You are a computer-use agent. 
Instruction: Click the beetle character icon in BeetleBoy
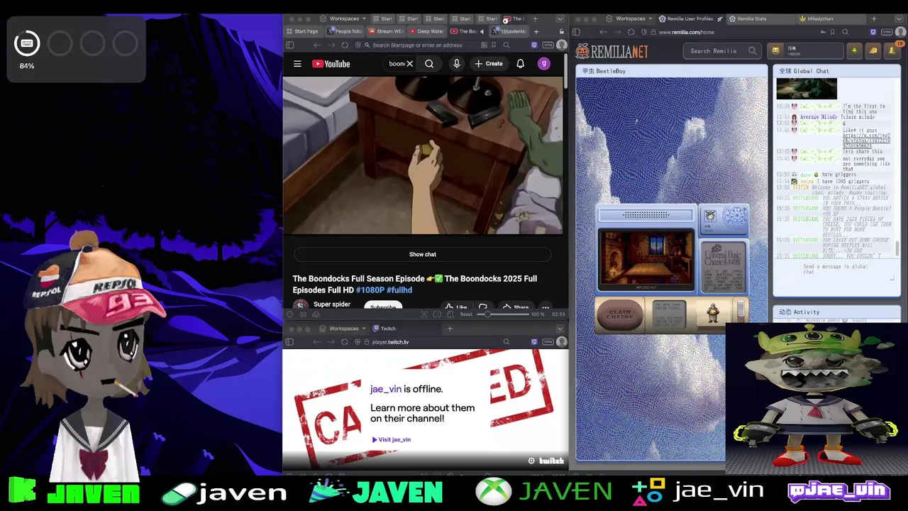pos(713,314)
